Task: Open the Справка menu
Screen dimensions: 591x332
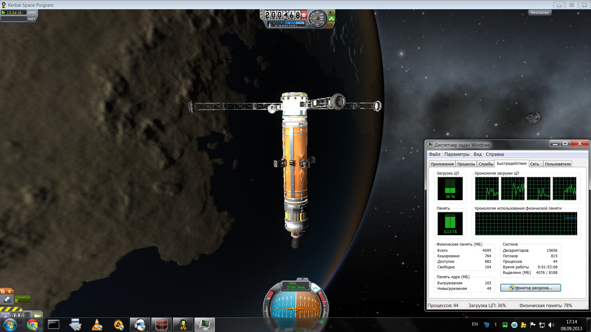Action: click(x=495, y=154)
